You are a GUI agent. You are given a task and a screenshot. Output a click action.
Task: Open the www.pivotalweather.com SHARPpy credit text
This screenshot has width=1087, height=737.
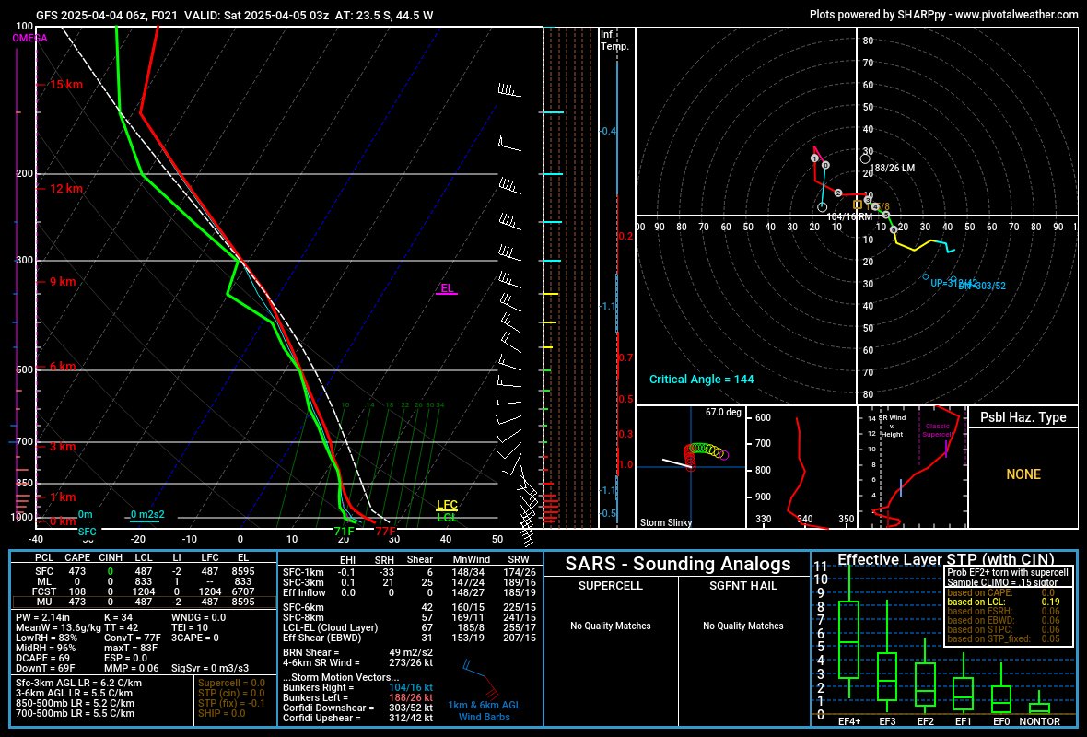(x=943, y=14)
